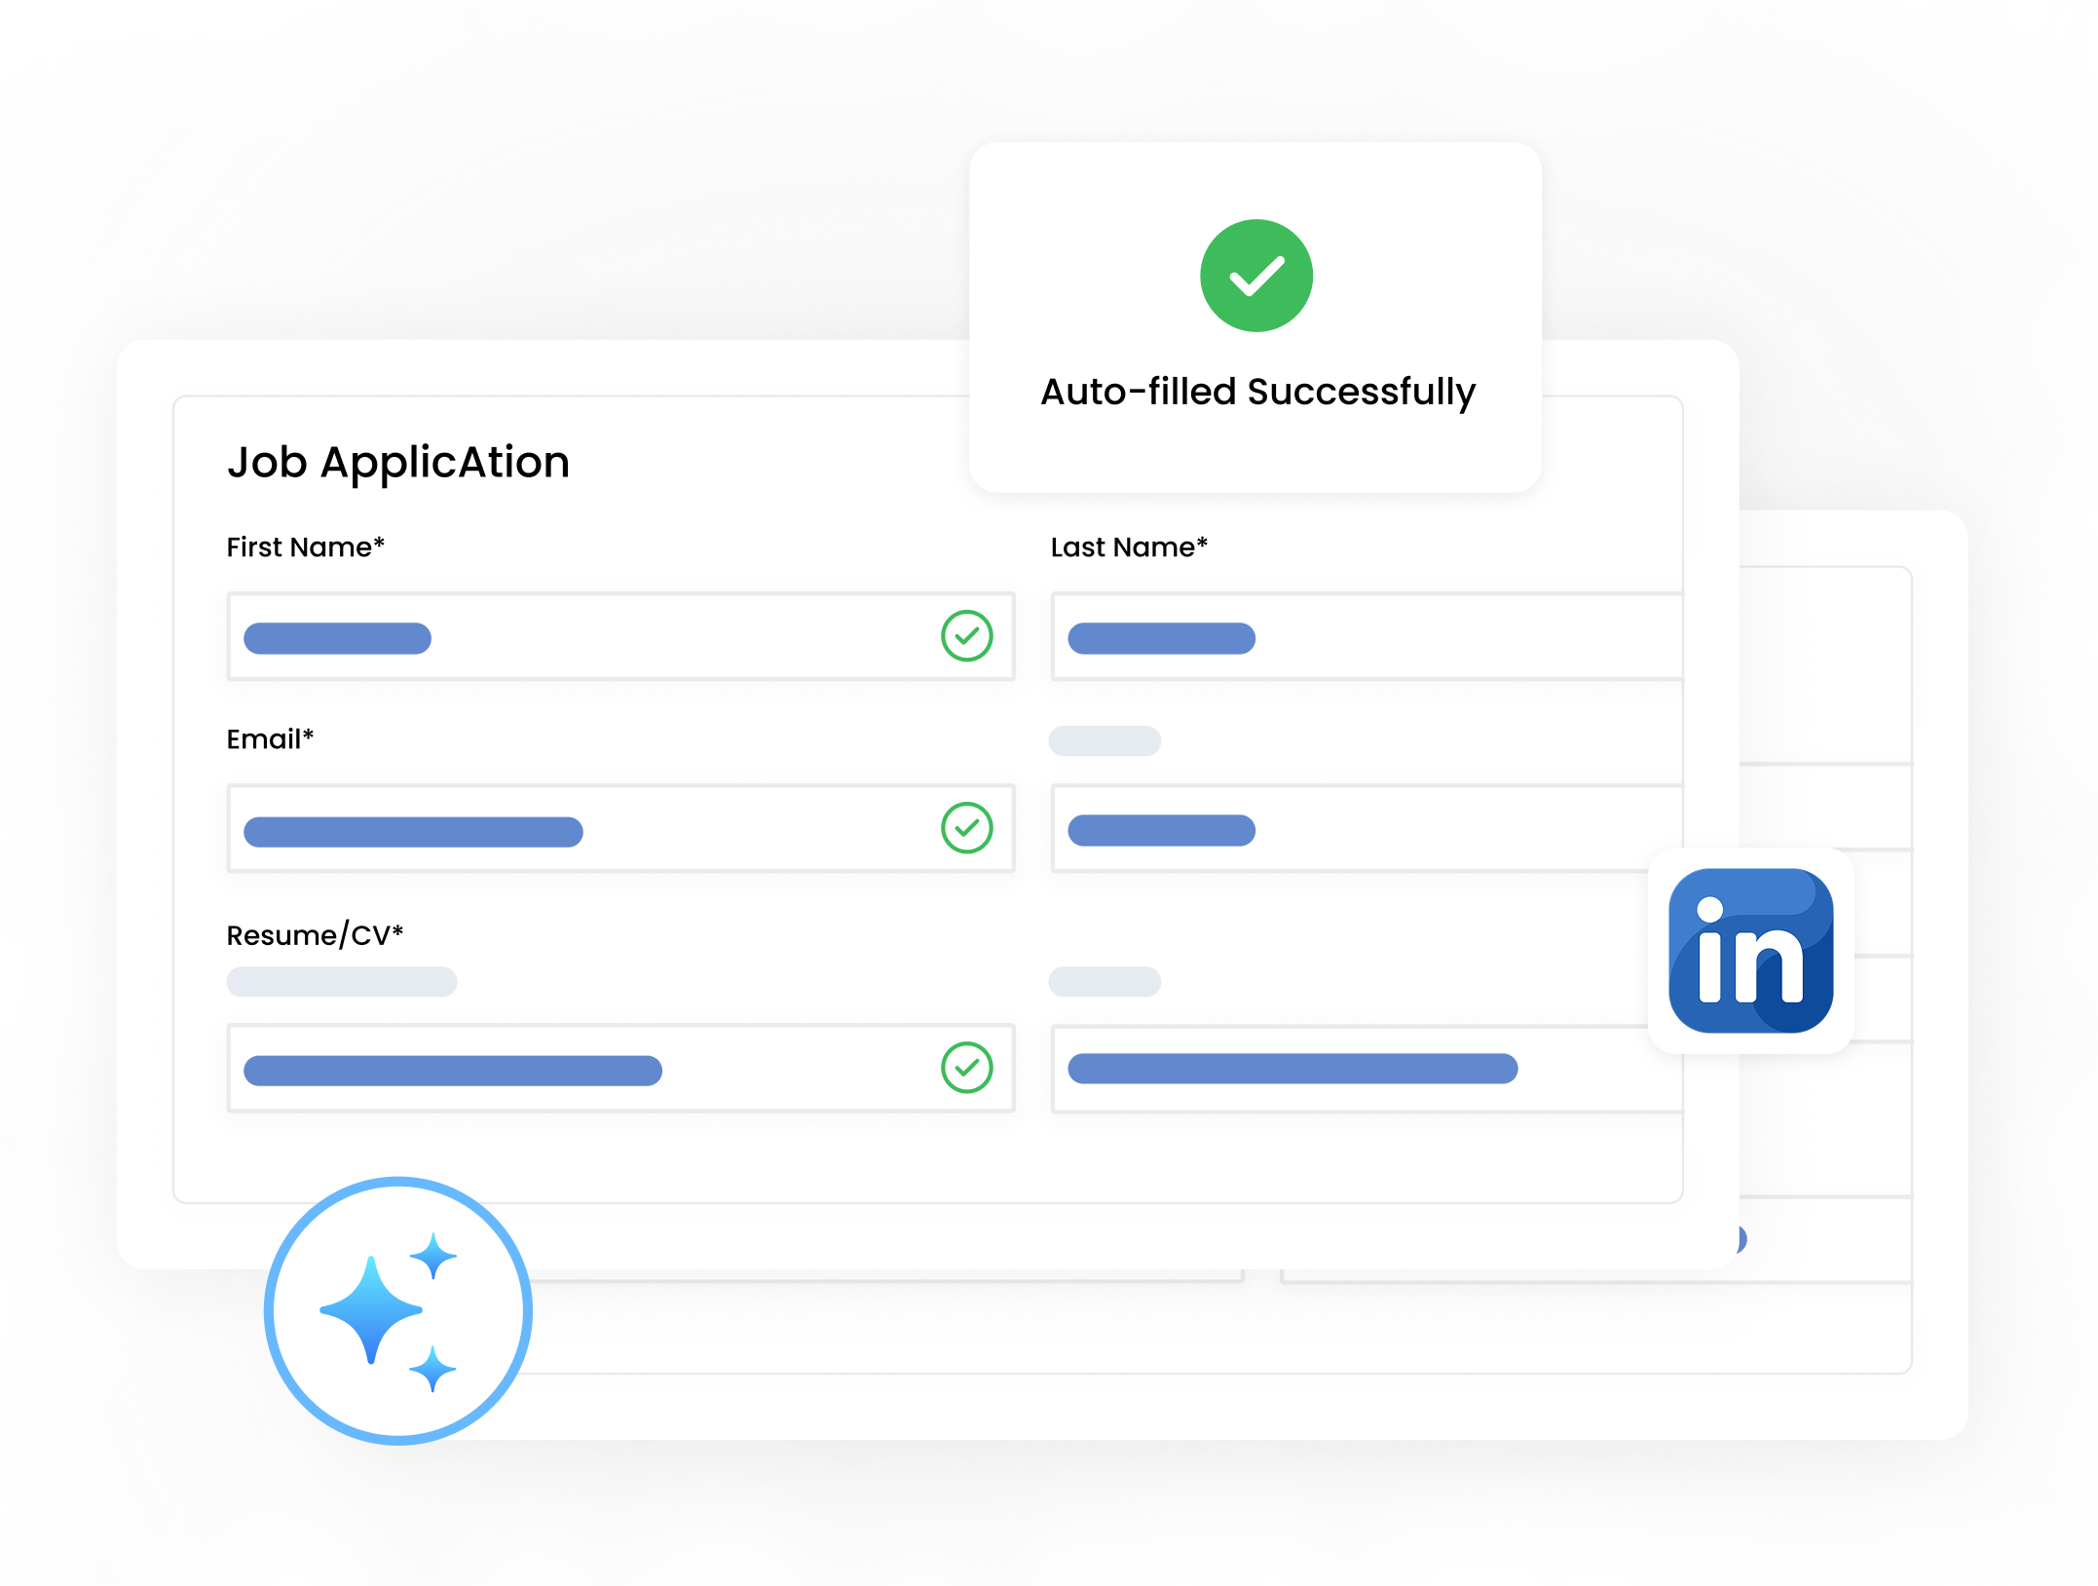Click the 'First Name*' label

tap(306, 548)
